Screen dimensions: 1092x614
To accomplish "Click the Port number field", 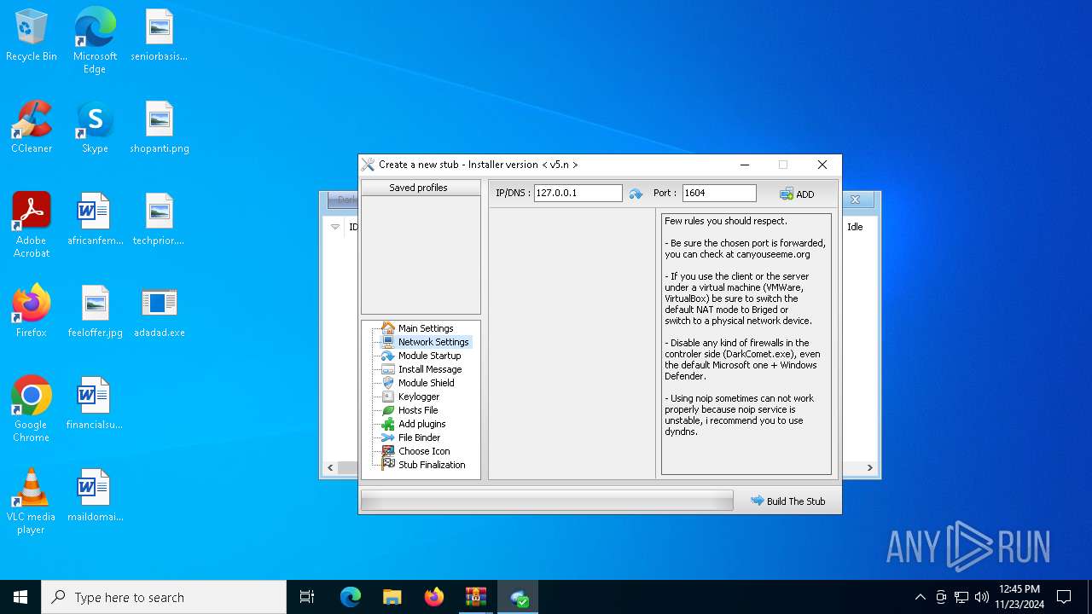I will (x=719, y=194).
